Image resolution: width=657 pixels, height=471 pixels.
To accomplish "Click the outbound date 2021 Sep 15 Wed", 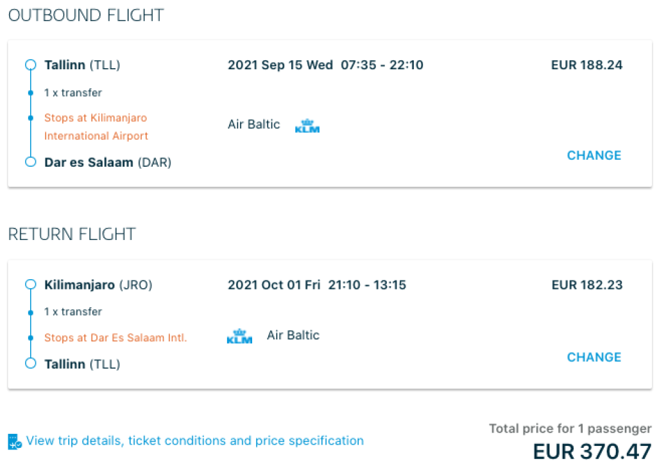I will pyautogui.click(x=280, y=65).
